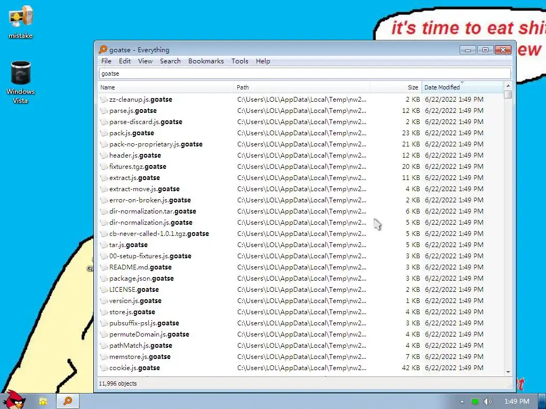Select parse-discard.js.goatse file name
The width and height of the screenshot is (546, 409).
pos(146,122)
